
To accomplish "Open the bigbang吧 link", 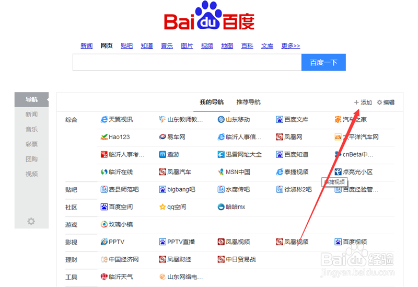I will (181, 189).
